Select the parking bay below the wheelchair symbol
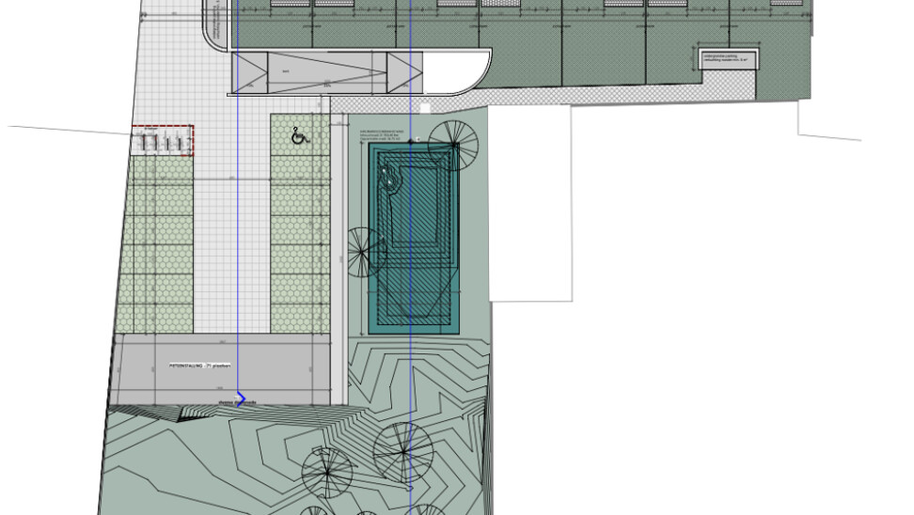The height and width of the screenshot is (515, 914). tap(300, 178)
